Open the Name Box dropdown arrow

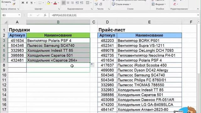(19, 15)
